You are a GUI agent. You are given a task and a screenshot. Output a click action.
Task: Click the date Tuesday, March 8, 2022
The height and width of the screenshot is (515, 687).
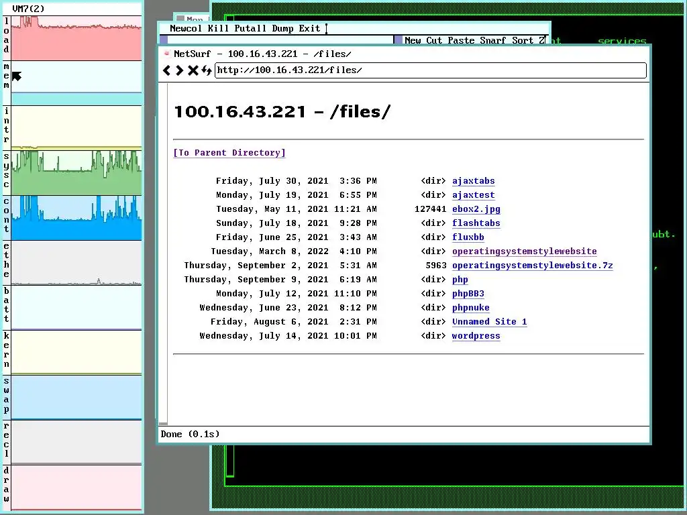coord(270,251)
